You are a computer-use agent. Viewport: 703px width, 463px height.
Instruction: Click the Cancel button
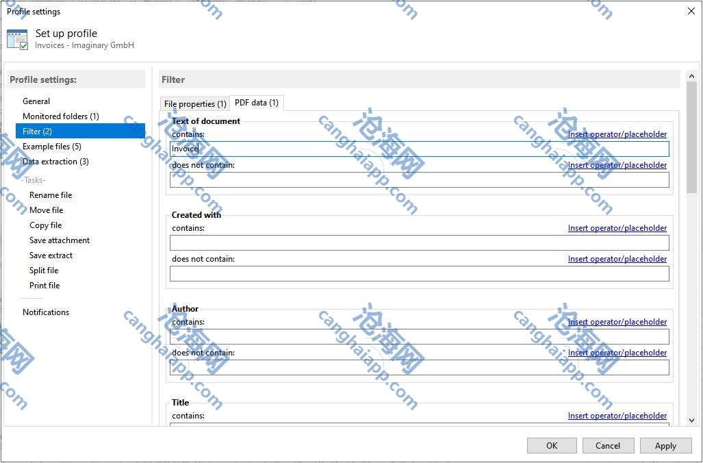608,446
